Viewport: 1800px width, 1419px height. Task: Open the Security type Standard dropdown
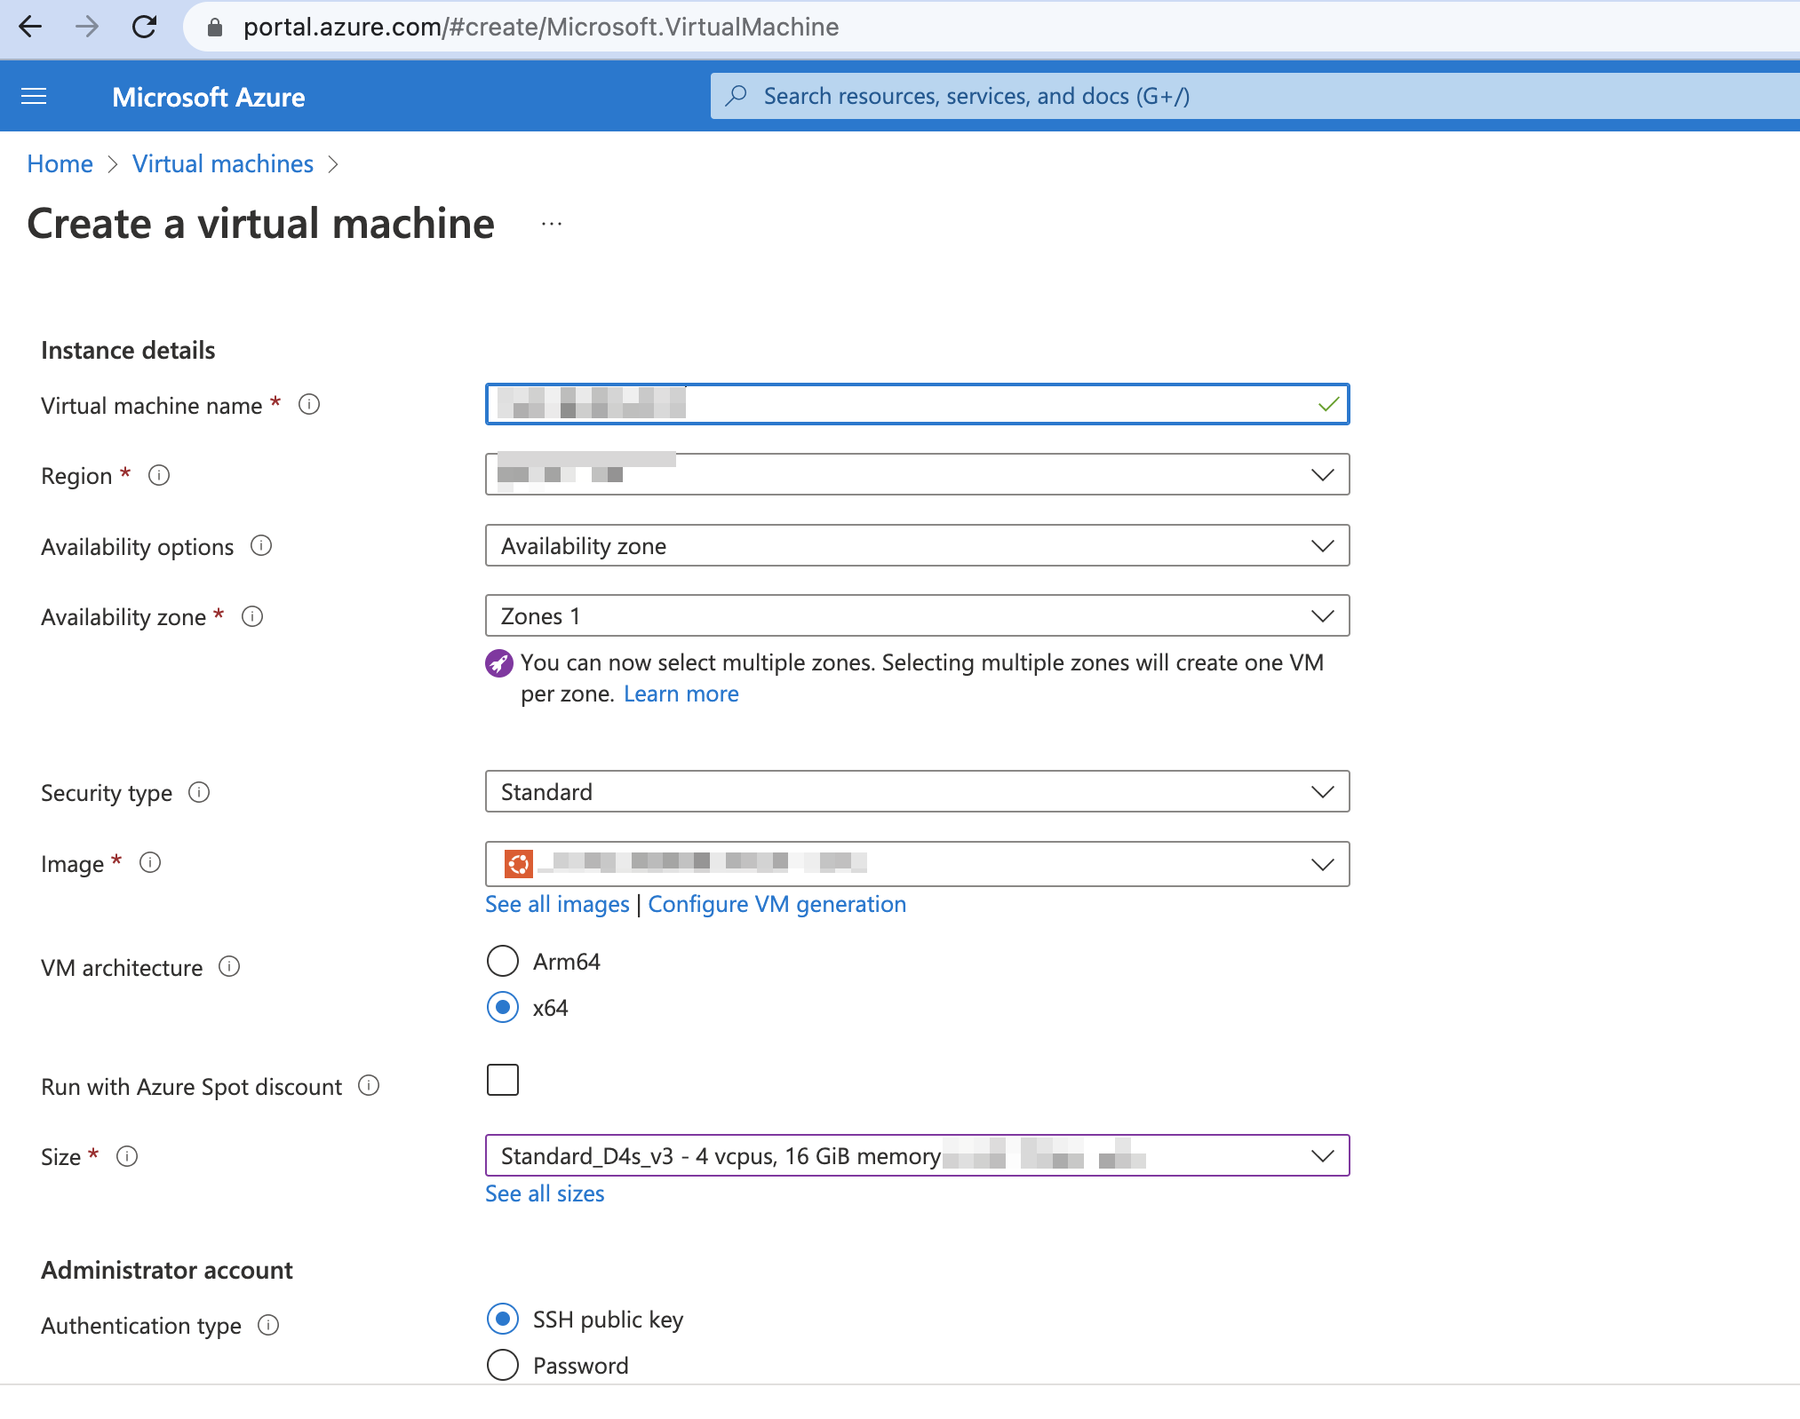(917, 791)
